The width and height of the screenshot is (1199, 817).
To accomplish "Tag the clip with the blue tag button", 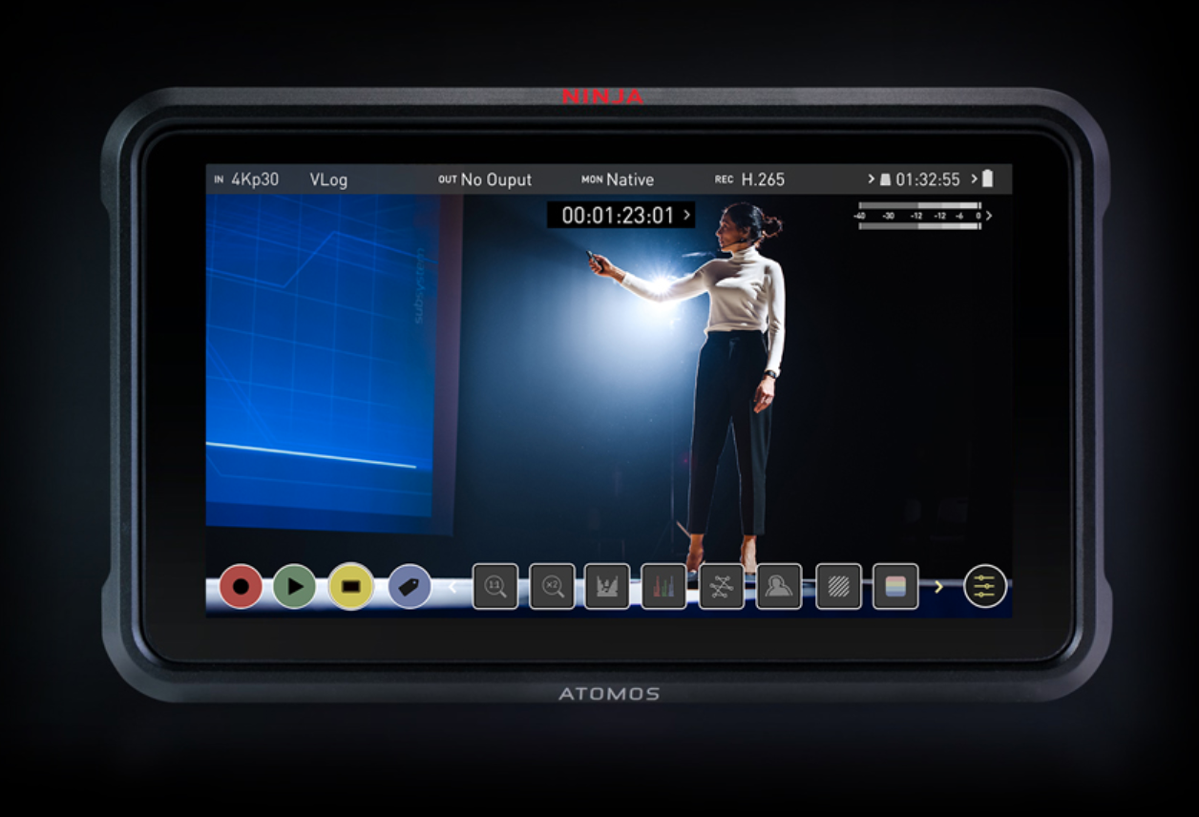I will (410, 587).
